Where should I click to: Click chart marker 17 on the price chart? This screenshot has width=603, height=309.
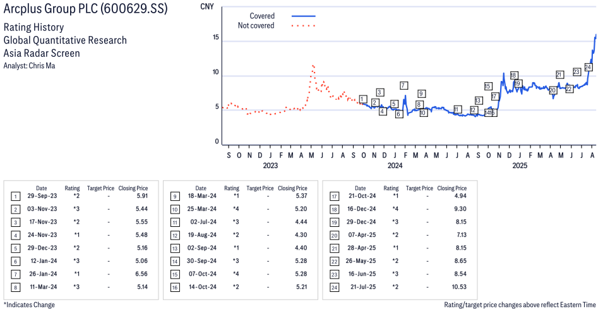click(494, 96)
